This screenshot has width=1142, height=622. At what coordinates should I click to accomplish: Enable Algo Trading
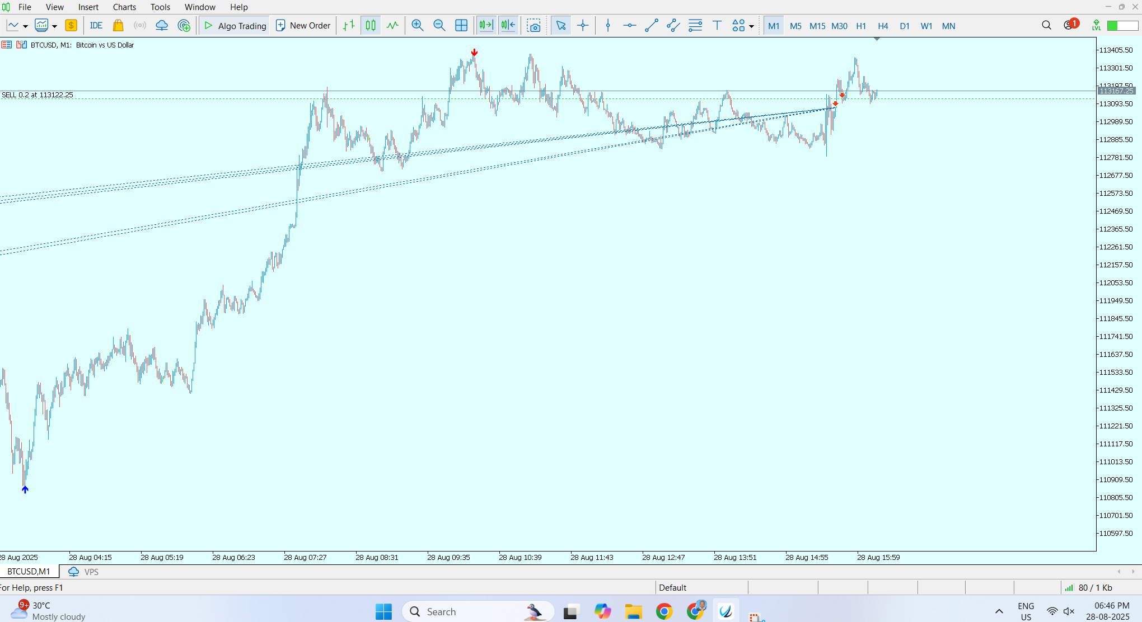(x=235, y=26)
